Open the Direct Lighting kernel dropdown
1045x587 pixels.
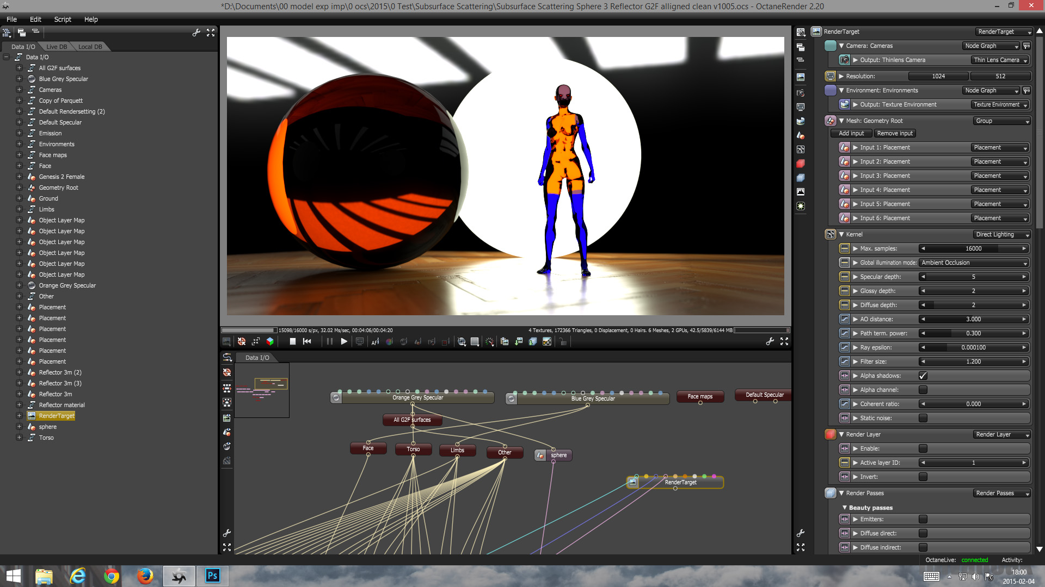[x=1002, y=234]
